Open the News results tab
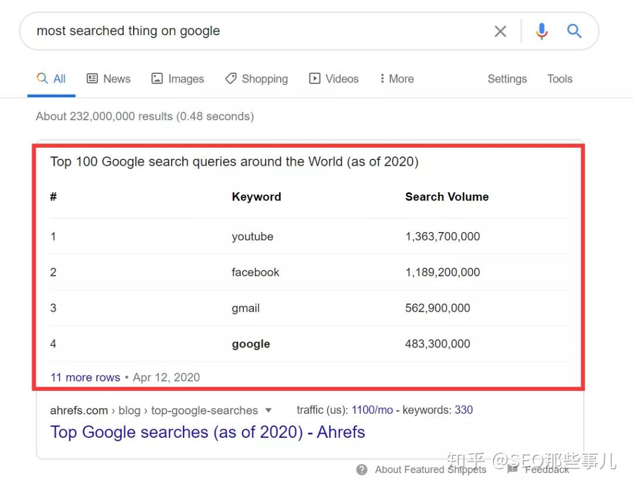Screen dimensions: 633x487 108,79
